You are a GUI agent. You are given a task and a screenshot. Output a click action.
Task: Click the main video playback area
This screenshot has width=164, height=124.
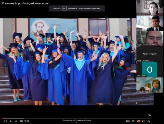(68, 62)
